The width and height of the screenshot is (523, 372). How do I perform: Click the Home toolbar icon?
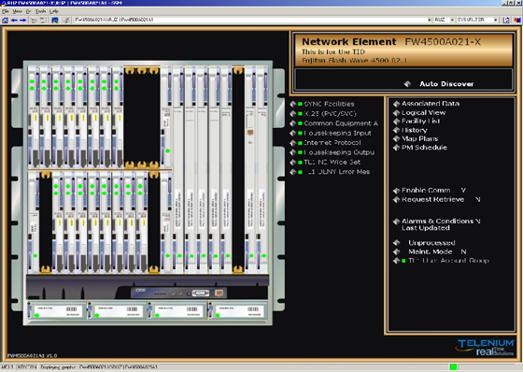coord(5,21)
